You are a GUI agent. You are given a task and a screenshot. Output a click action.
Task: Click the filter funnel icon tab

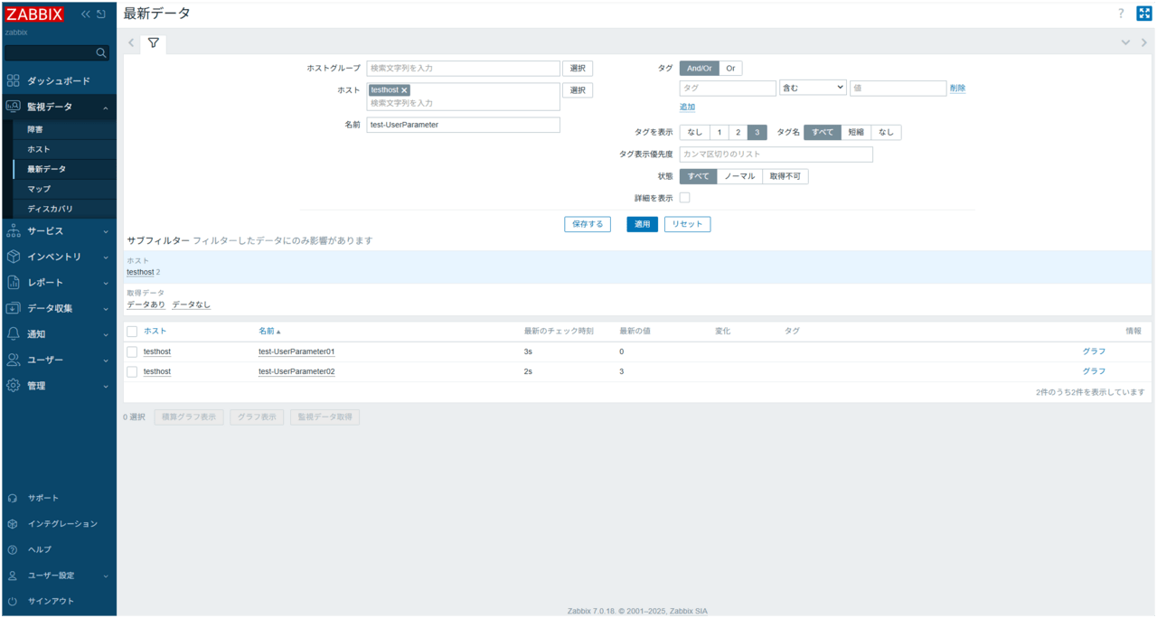[x=154, y=42]
